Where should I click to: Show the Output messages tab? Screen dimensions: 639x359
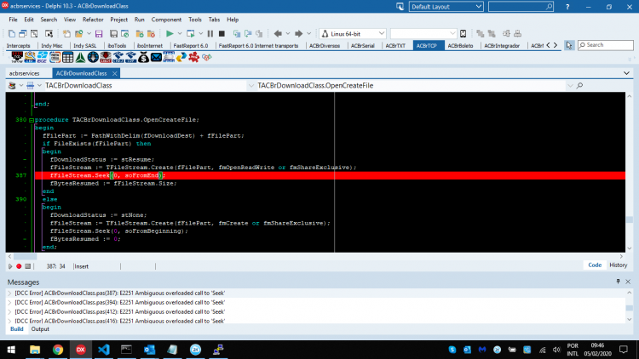coord(40,329)
